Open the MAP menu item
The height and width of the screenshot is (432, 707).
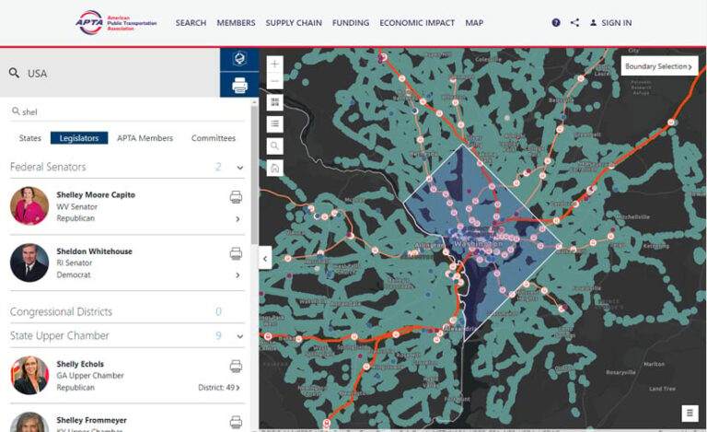click(474, 22)
